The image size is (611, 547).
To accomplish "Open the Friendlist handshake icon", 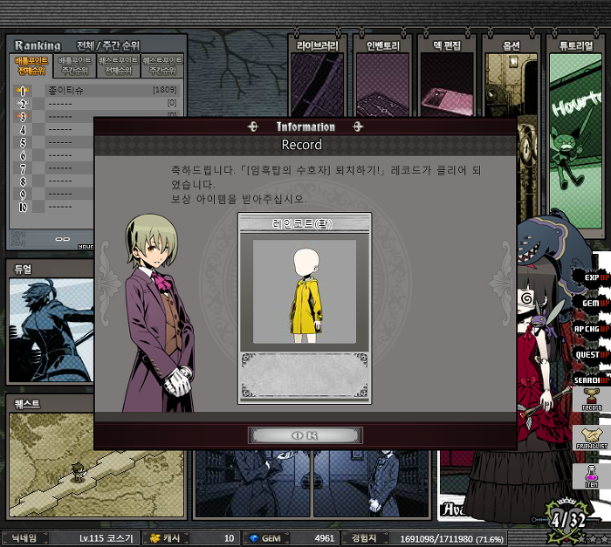I will coord(592,438).
